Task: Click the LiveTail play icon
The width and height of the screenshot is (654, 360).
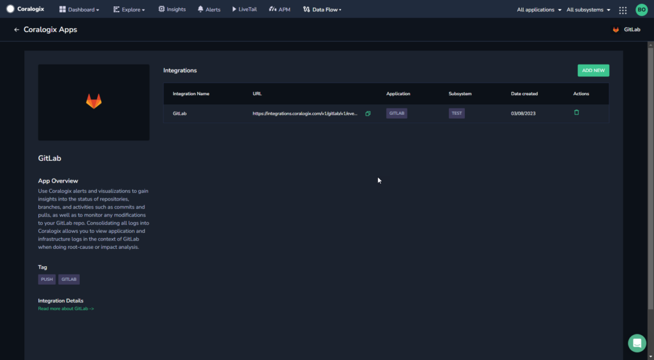Action: tap(234, 9)
